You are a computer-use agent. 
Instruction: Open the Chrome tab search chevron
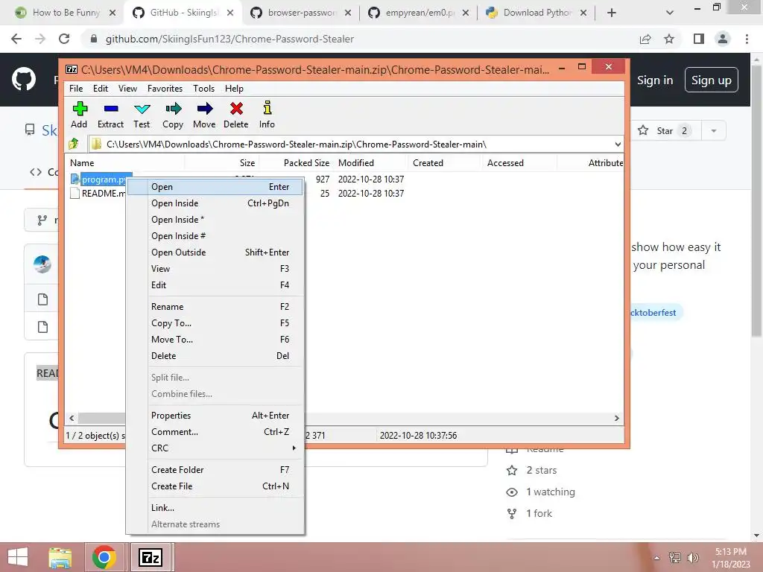click(x=670, y=13)
